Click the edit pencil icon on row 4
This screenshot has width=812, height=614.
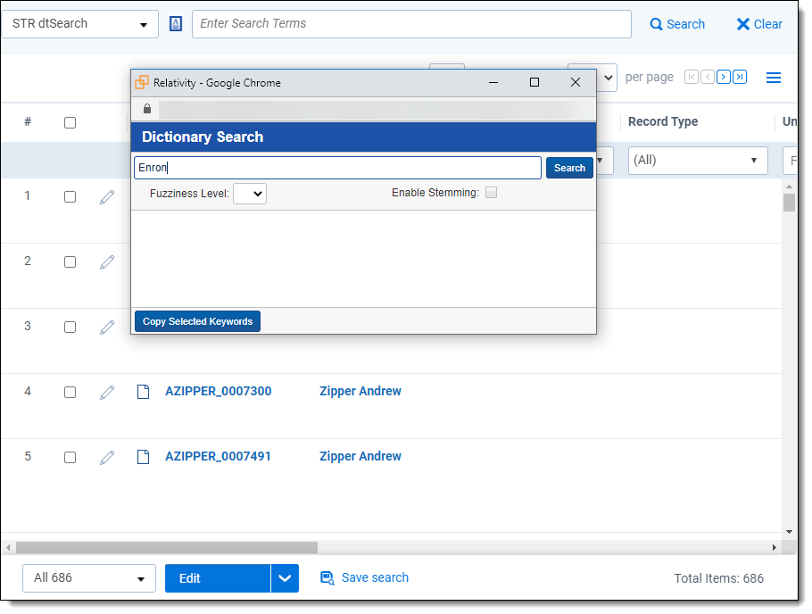click(107, 393)
